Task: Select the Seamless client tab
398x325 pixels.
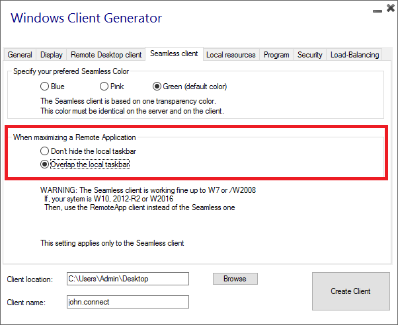Action: [x=174, y=54]
